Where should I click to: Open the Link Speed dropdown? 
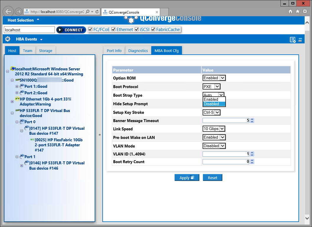214,129
